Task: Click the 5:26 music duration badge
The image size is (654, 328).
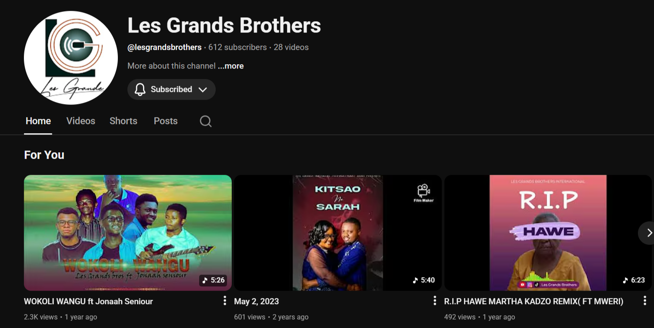Action: [213, 280]
